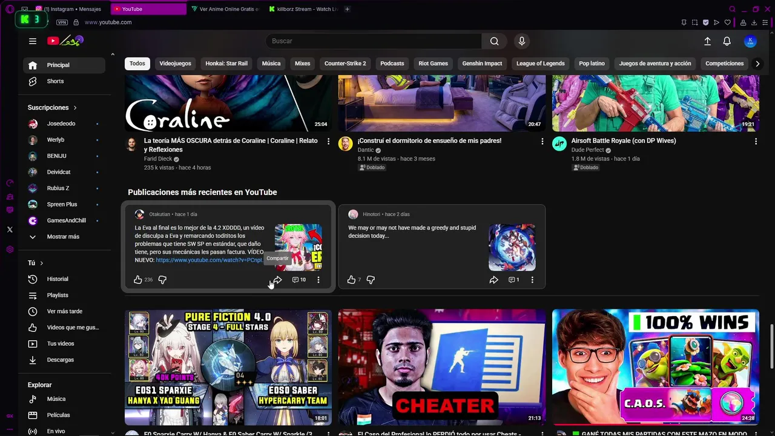Open Shorts in sidebar

click(x=64, y=81)
